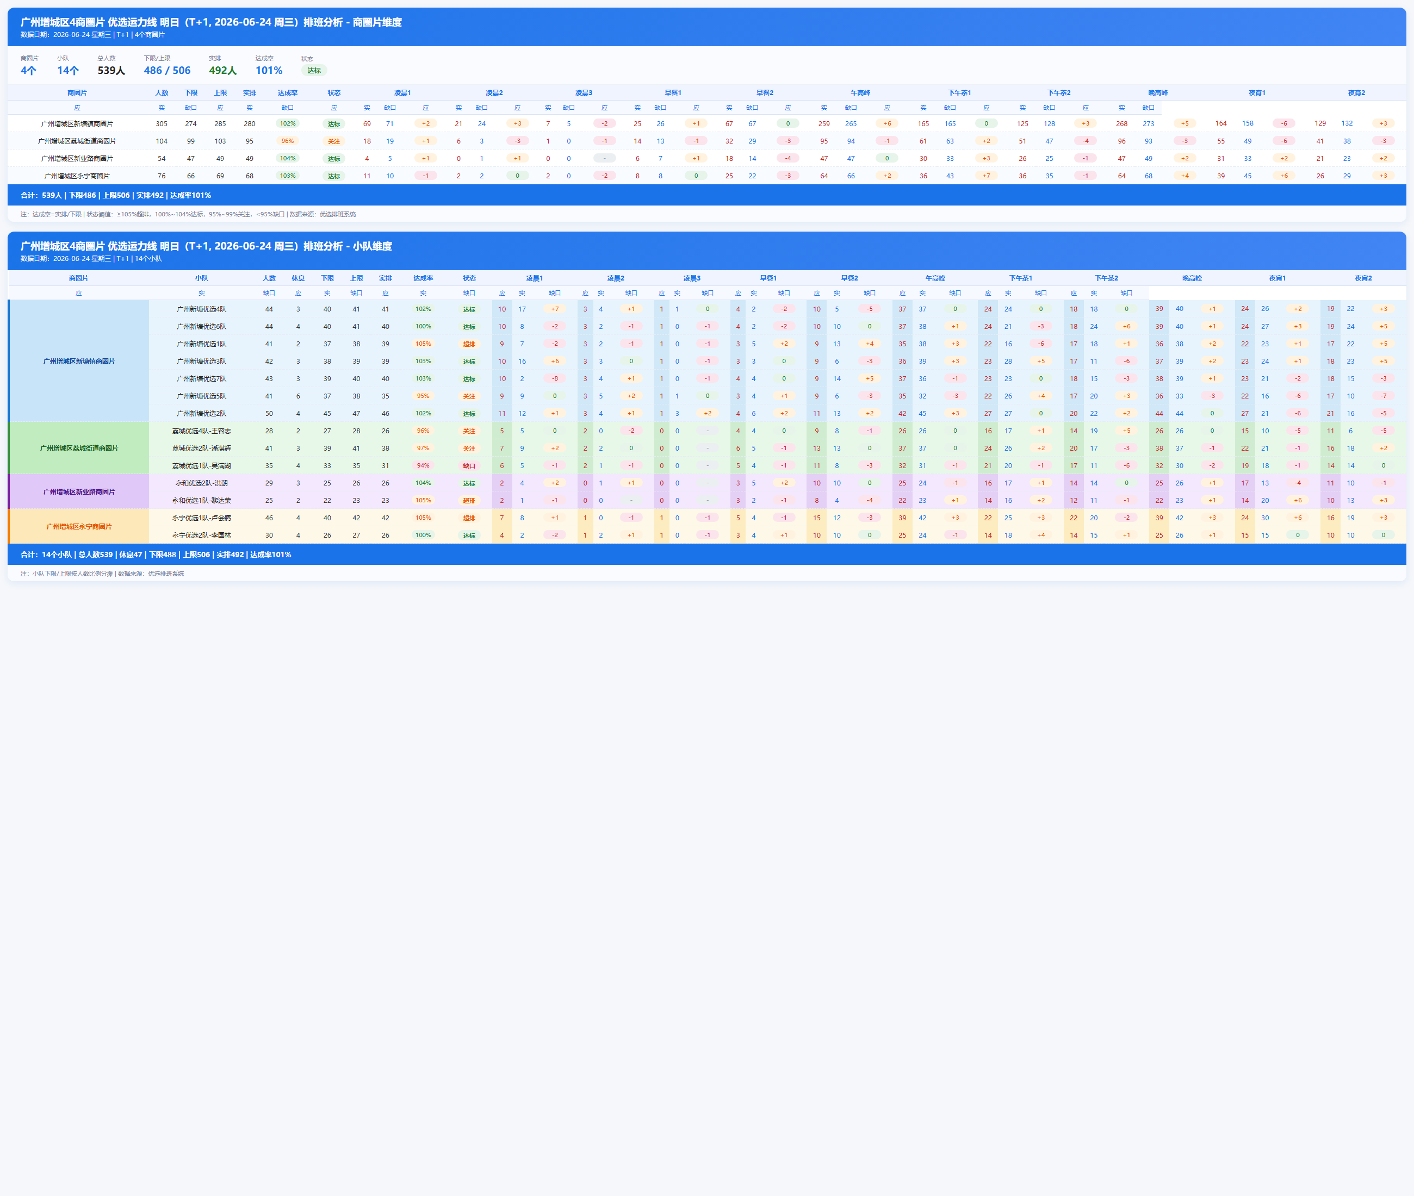Click the 下午茶2 column header in the bottom table
This screenshot has height=1196, width=1414.
click(x=1106, y=278)
